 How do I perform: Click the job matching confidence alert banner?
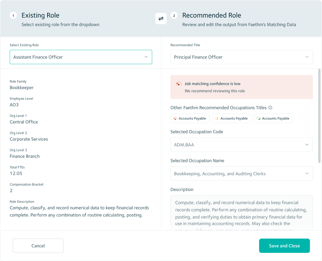coord(241,87)
